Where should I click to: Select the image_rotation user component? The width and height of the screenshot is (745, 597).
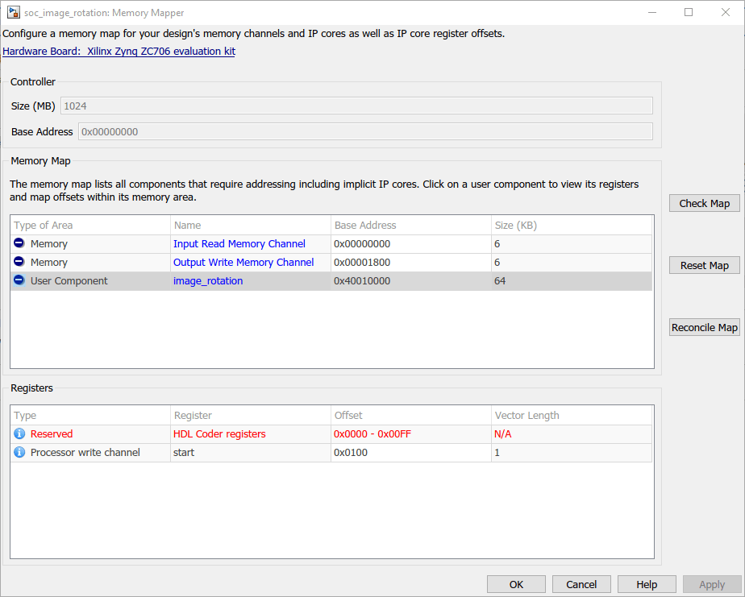tap(208, 280)
